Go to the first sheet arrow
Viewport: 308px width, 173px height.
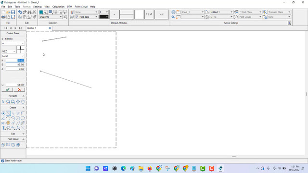(x=6, y=28)
